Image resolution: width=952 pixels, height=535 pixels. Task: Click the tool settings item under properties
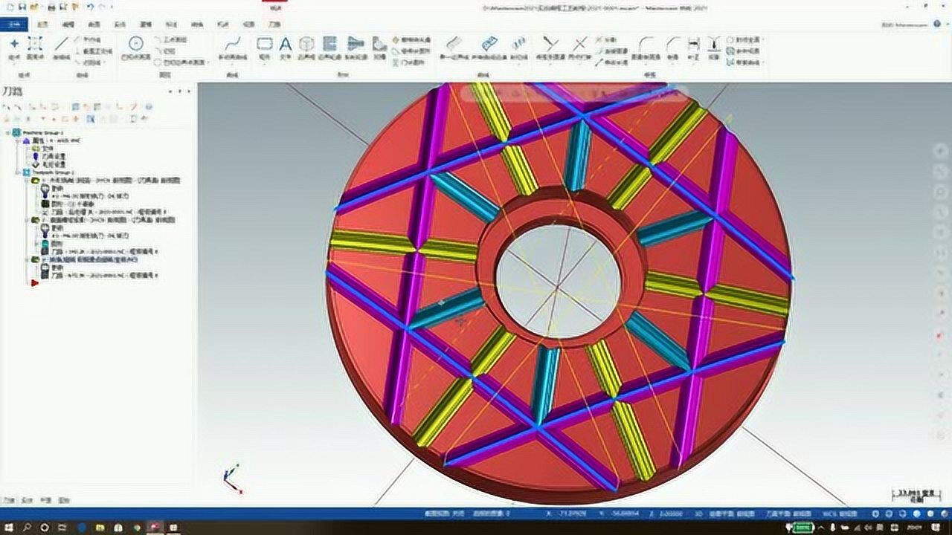[48, 156]
